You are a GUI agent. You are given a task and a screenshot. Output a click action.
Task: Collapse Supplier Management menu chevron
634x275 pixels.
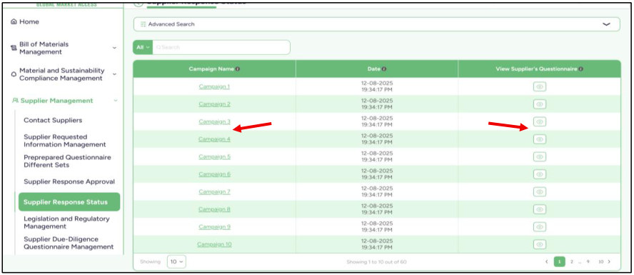[x=116, y=100]
